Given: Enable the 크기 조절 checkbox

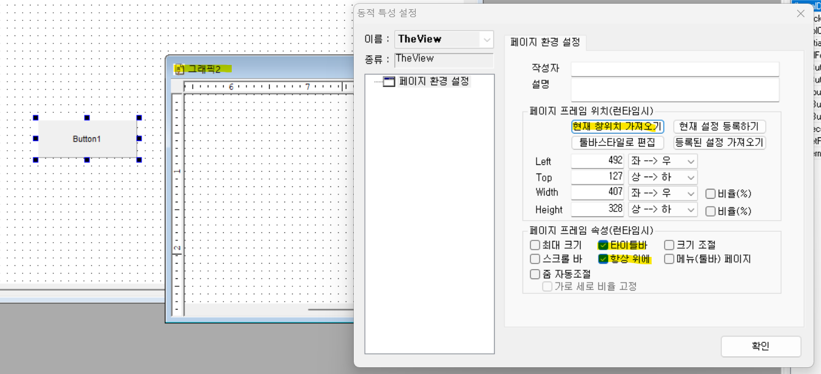Looking at the screenshot, I should [x=670, y=245].
